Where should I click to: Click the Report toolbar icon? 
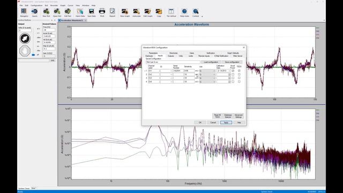(112, 13)
